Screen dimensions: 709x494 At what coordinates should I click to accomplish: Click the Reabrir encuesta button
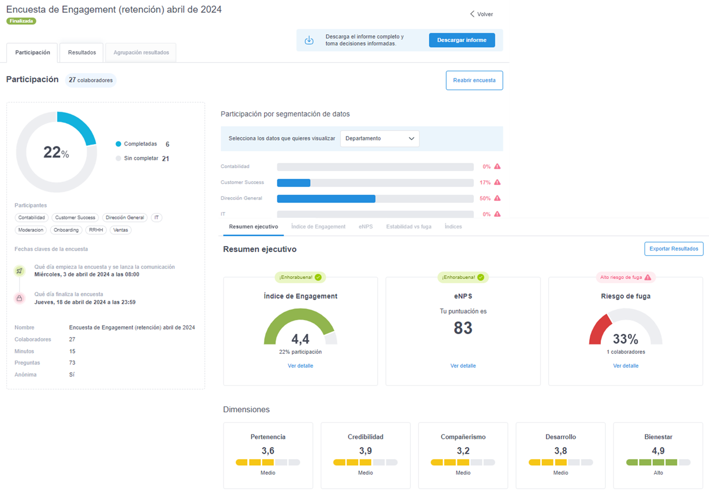tap(474, 80)
